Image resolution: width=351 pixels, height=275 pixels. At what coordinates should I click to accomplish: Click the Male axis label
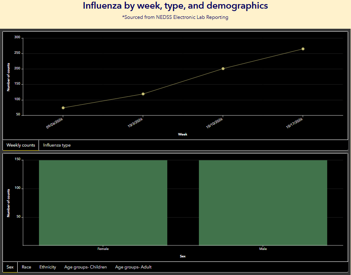coord(263,249)
